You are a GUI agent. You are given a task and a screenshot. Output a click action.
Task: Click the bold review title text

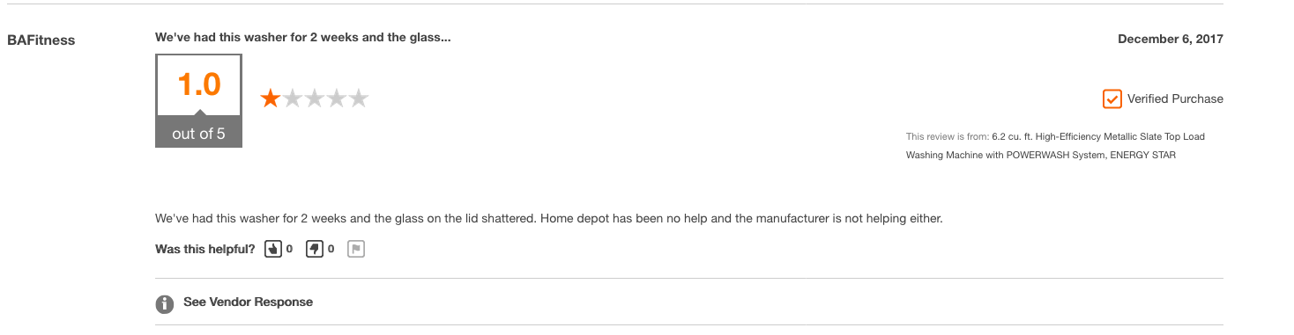pyautogui.click(x=302, y=38)
